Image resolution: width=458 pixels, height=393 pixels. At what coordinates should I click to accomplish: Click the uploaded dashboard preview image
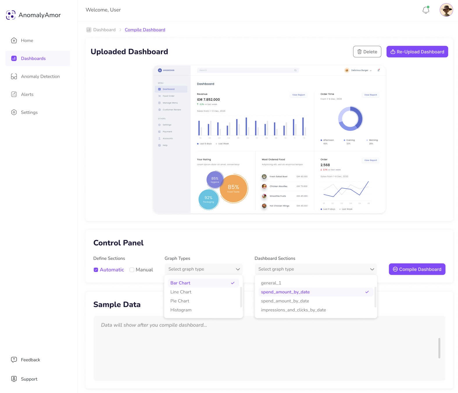[269, 139]
